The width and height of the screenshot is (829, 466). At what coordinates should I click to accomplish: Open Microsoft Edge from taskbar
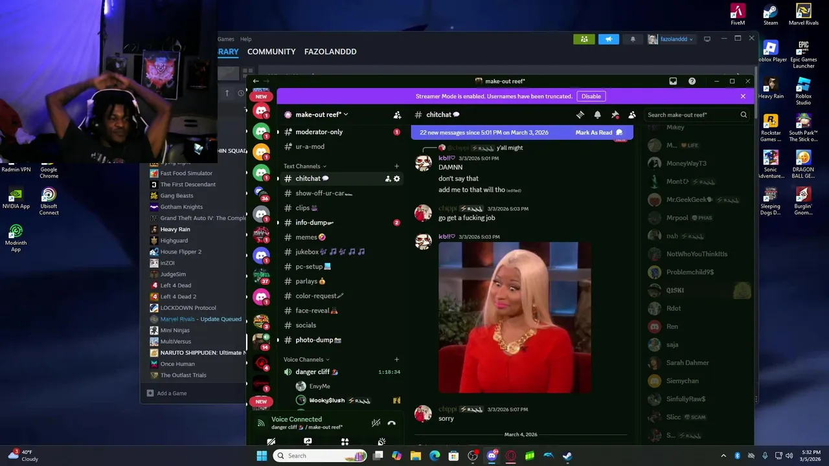435,456
